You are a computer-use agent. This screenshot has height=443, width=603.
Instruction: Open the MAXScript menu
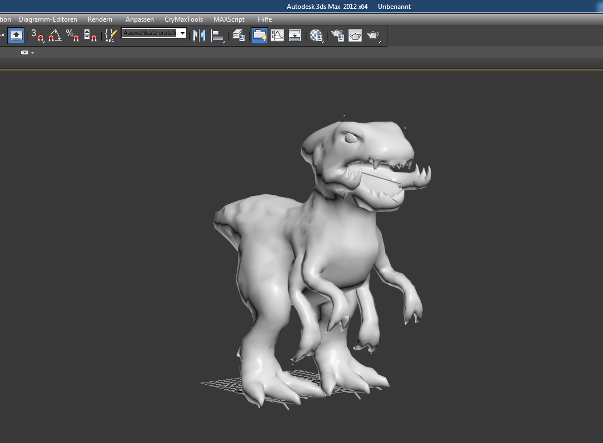click(x=229, y=19)
